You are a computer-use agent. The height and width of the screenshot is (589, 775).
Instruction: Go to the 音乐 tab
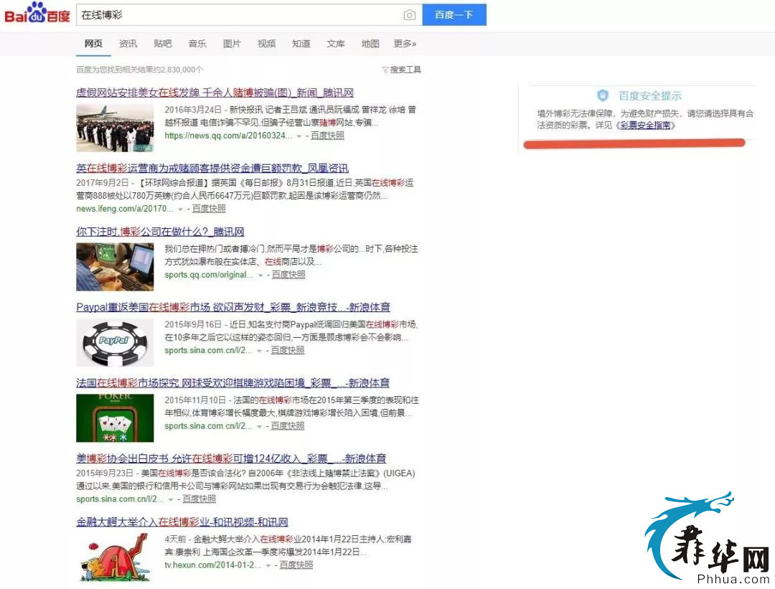point(197,44)
